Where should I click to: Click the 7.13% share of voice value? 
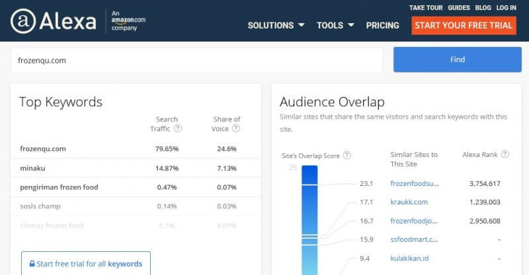click(226, 168)
